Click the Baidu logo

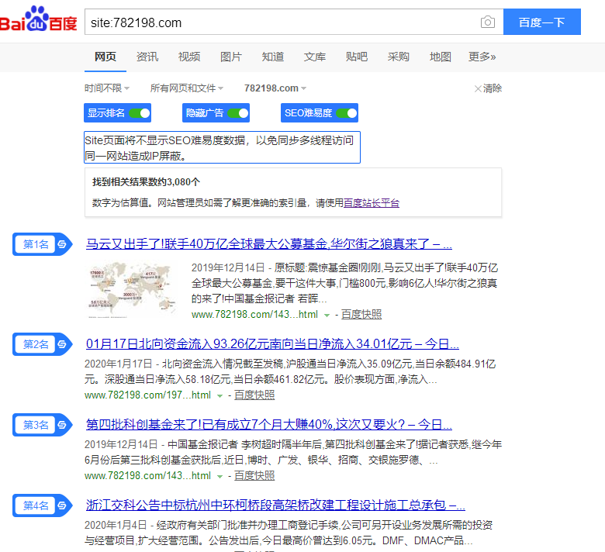point(39,19)
